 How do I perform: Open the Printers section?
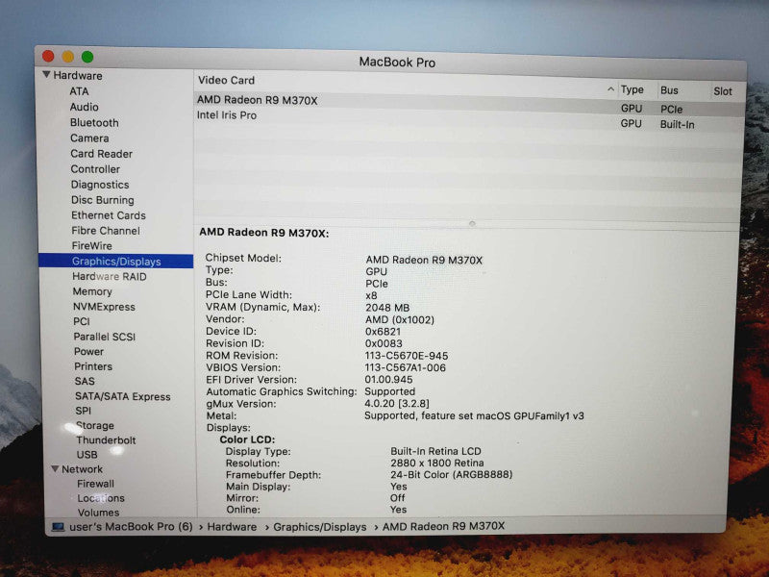click(93, 366)
